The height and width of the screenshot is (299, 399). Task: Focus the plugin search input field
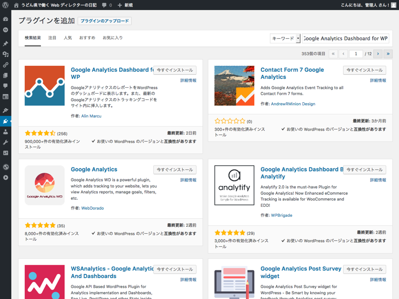(346, 38)
